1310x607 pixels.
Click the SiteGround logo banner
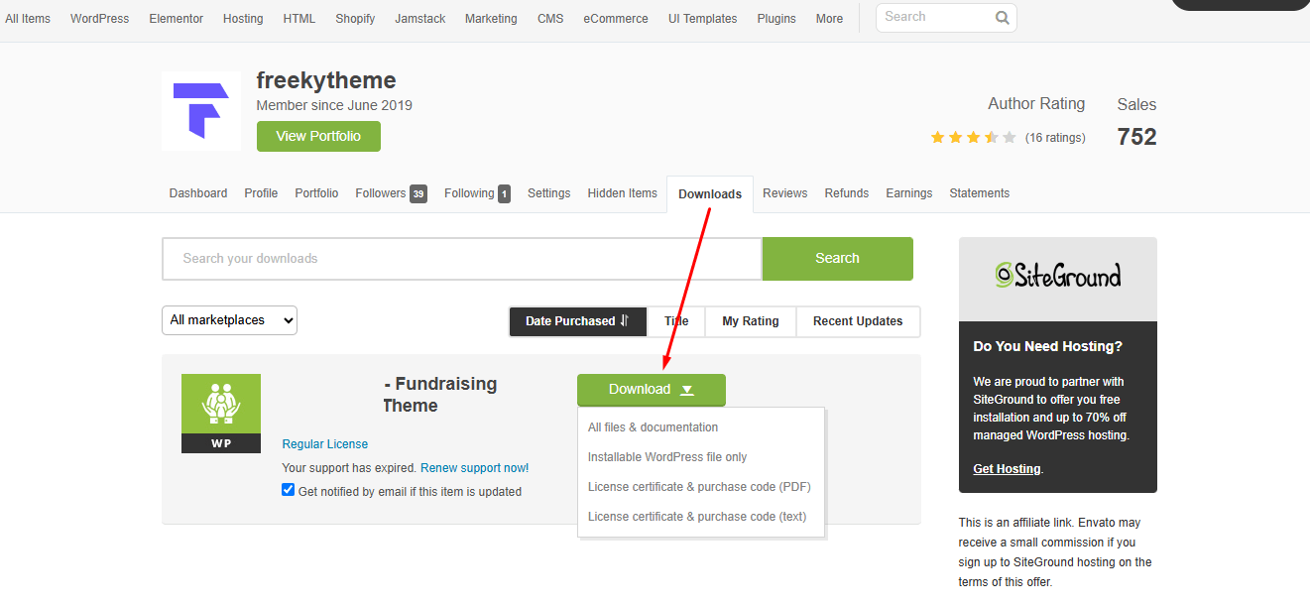coord(1057,276)
